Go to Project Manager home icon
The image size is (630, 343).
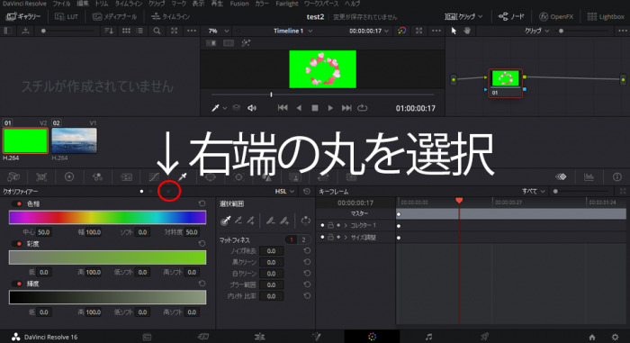pyautogui.click(x=592, y=337)
